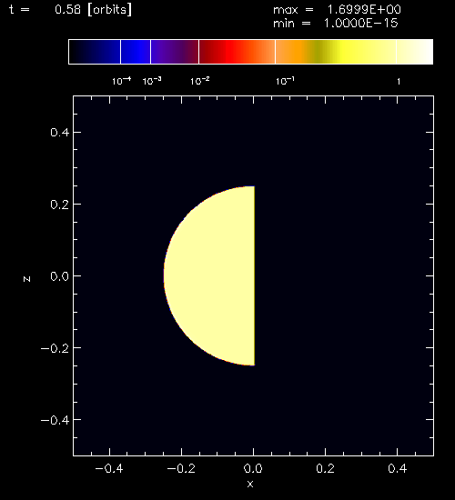Click the red segment of the colorbar
The width and height of the screenshot is (455, 500).
(x=237, y=52)
